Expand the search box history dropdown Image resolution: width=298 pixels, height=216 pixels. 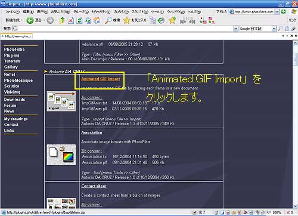235,29
